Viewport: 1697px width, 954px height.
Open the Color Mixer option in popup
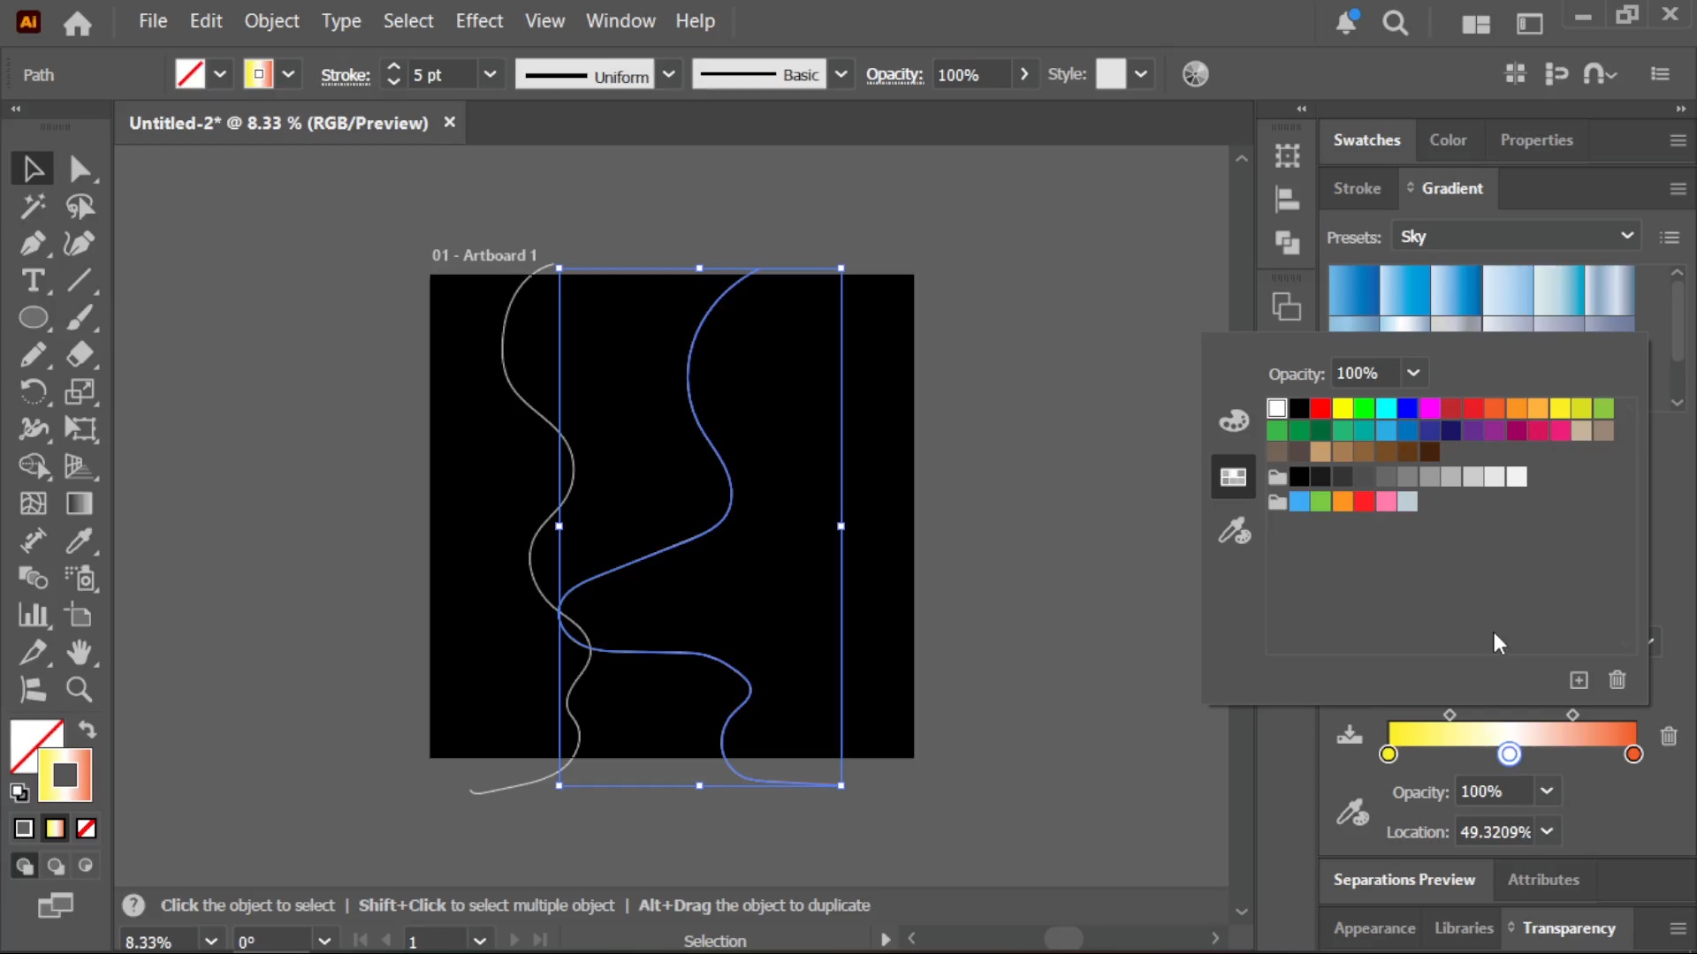[1234, 420]
